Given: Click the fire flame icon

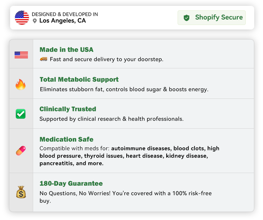Looking at the screenshot, I should point(21,85).
